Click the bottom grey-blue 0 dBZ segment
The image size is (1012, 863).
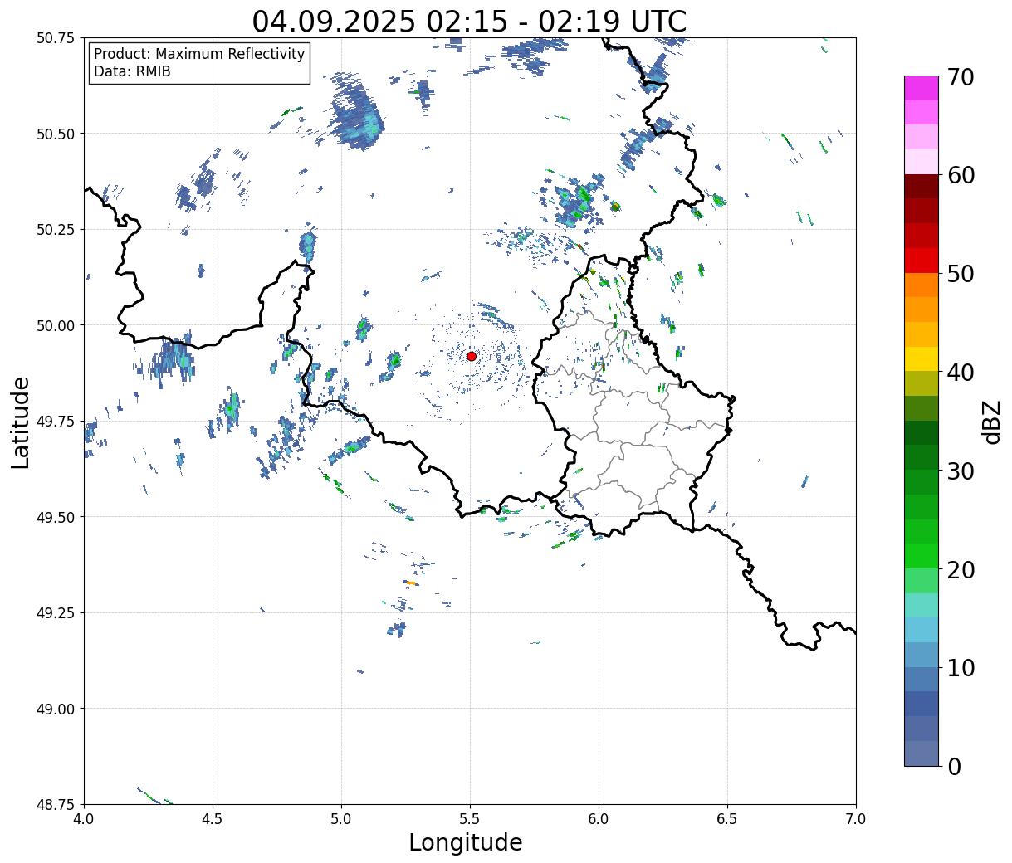(x=922, y=753)
